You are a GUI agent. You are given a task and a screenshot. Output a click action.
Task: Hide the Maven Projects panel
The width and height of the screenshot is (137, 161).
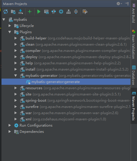127,4
